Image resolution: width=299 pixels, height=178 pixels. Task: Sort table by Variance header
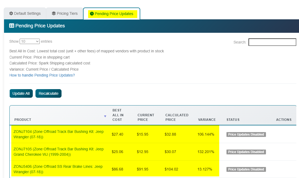[x=207, y=120]
